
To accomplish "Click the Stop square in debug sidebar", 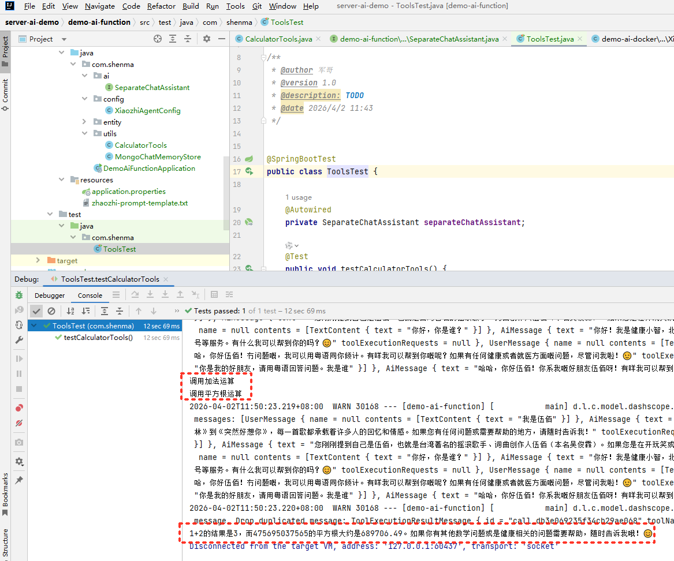I will (19, 389).
